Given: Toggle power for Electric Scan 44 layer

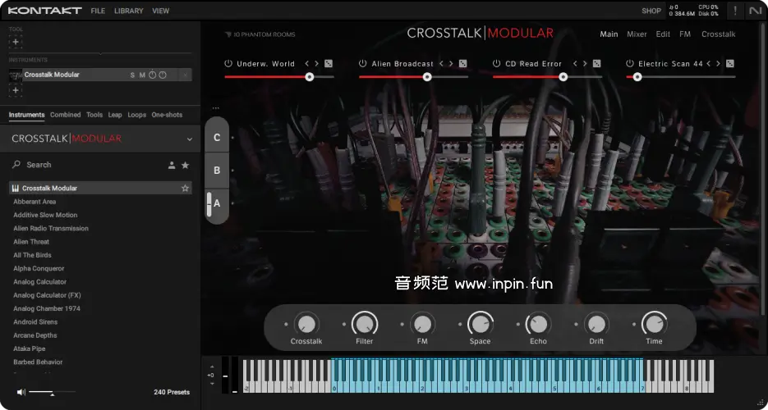Looking at the screenshot, I should (x=630, y=63).
